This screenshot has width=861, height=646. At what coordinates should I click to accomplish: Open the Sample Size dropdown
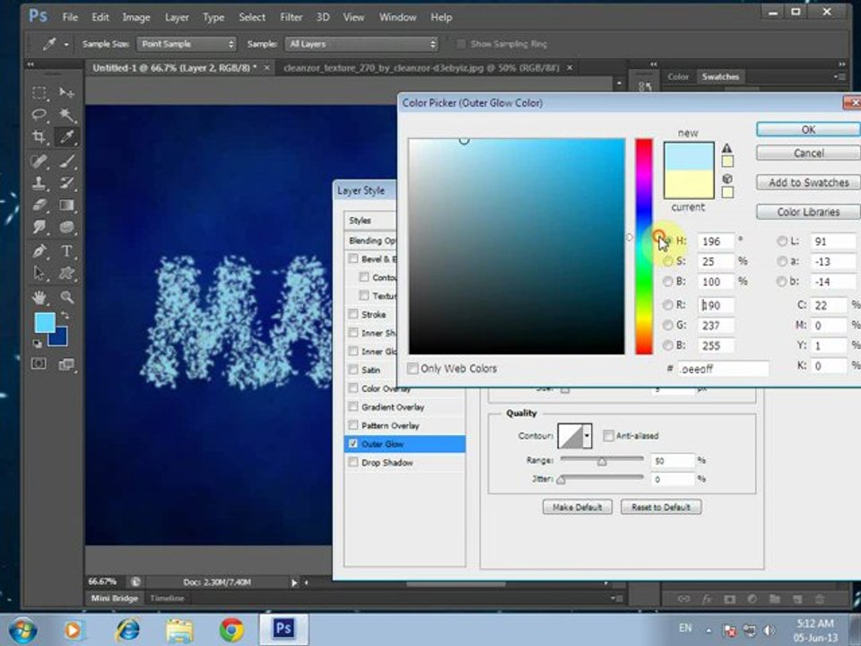[x=187, y=44]
